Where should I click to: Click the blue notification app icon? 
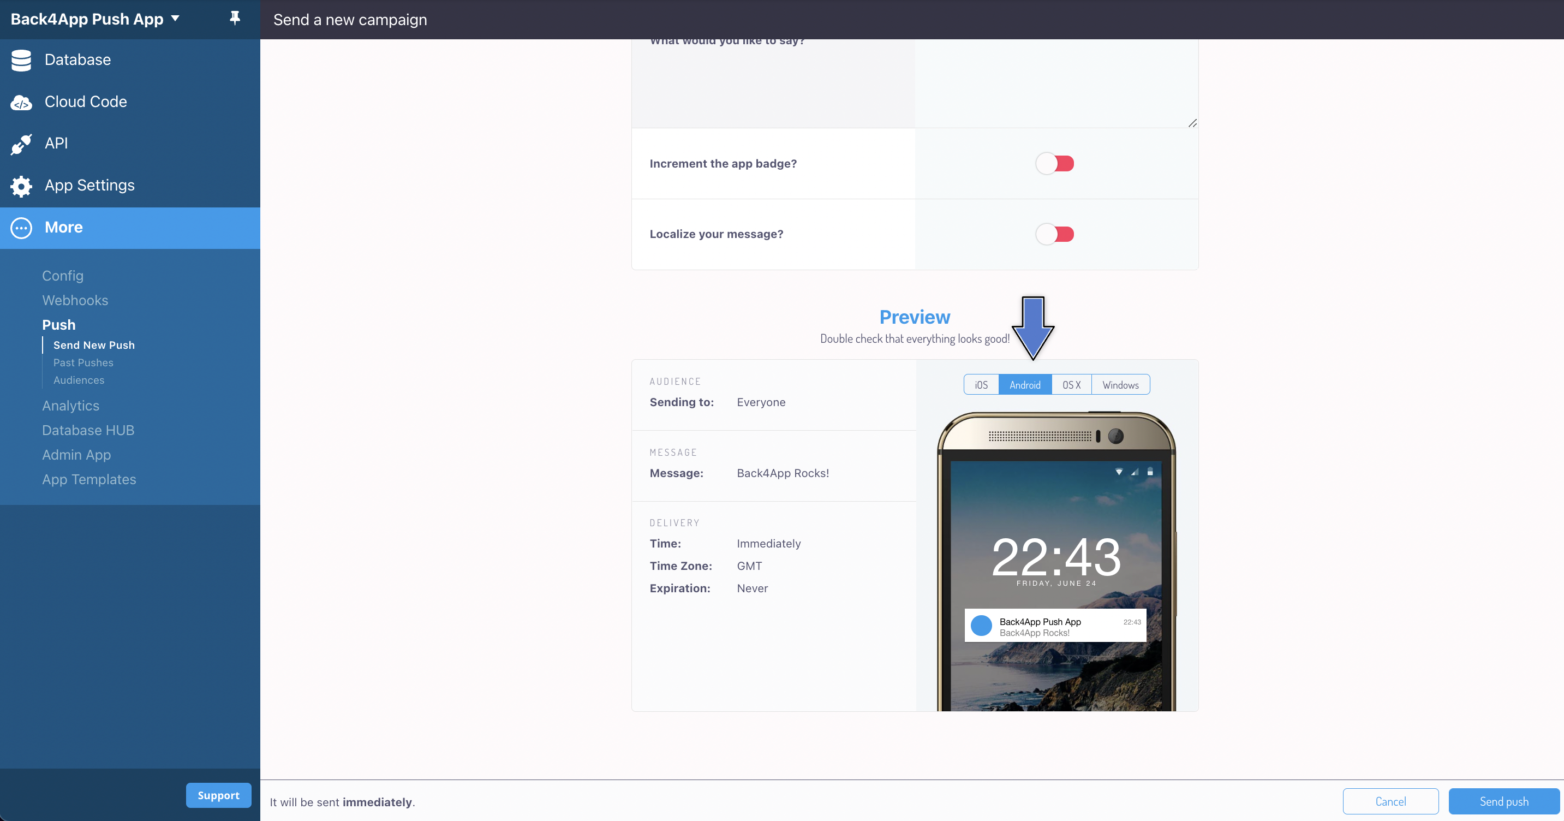[x=981, y=626]
